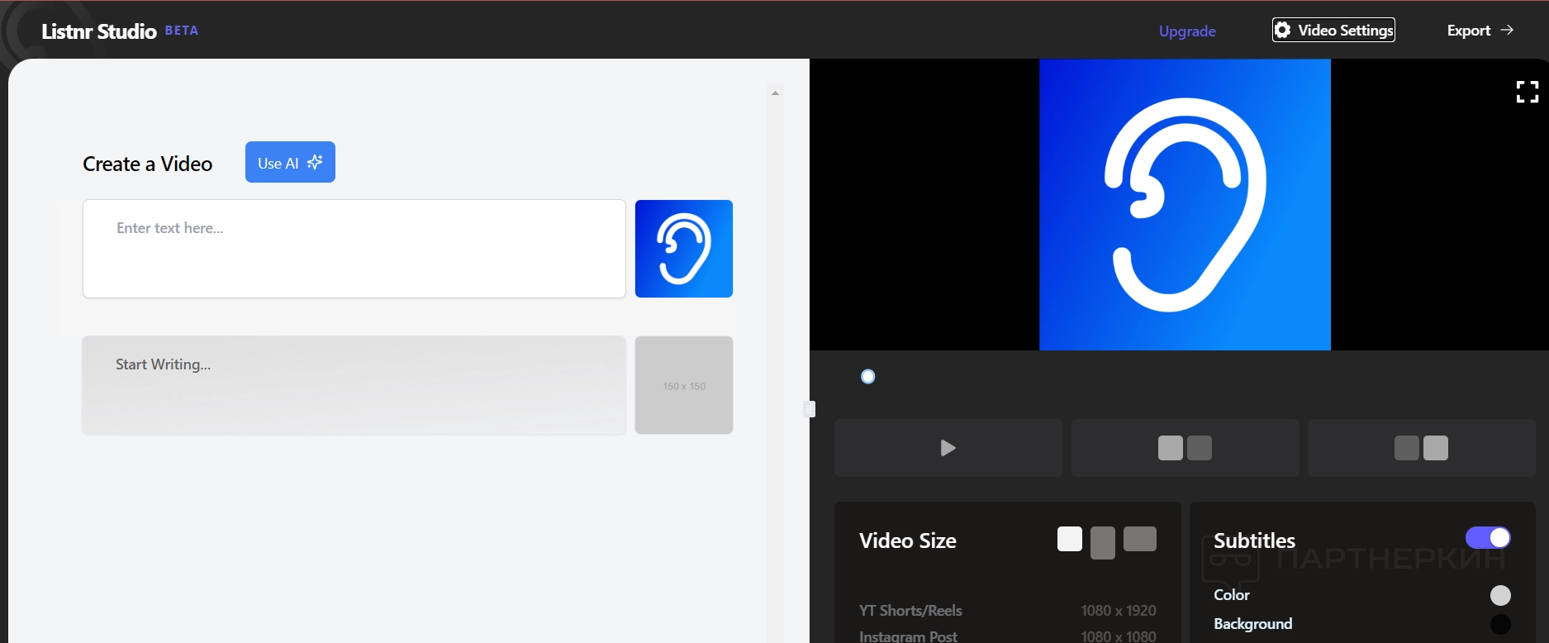This screenshot has width=1549, height=643.
Task: Select the 'Instagram Post' size option
Action: 908,636
